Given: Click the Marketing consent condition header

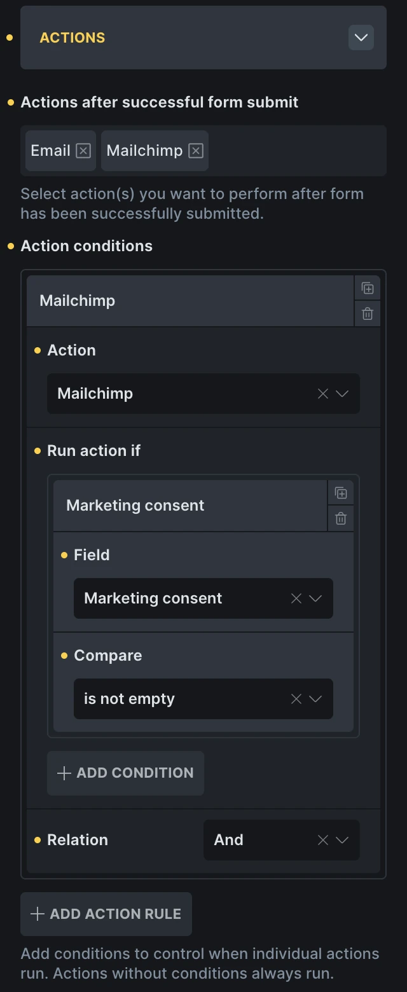Looking at the screenshot, I should [x=190, y=506].
